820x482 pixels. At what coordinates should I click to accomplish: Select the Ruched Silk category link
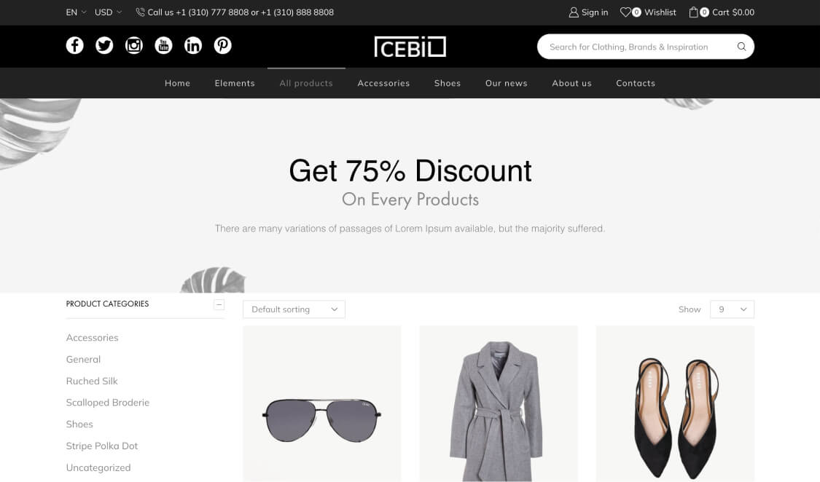(x=92, y=382)
